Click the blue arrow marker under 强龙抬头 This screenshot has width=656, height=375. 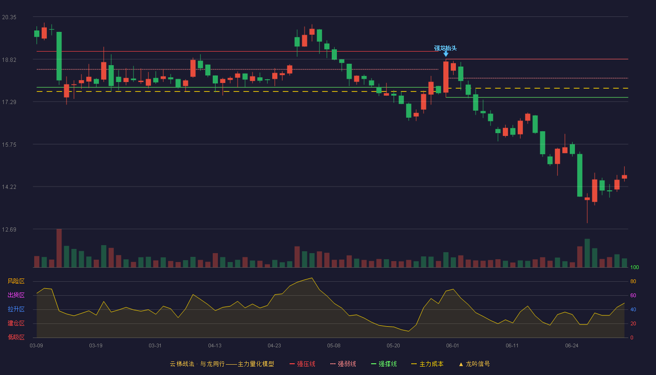click(446, 54)
